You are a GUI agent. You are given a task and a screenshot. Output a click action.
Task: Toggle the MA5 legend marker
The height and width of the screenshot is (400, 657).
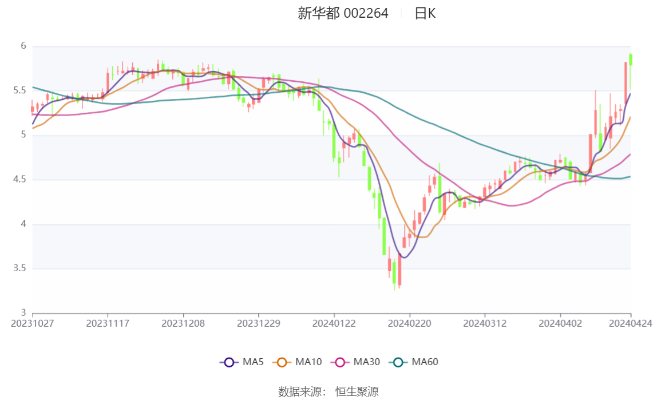[x=229, y=362]
